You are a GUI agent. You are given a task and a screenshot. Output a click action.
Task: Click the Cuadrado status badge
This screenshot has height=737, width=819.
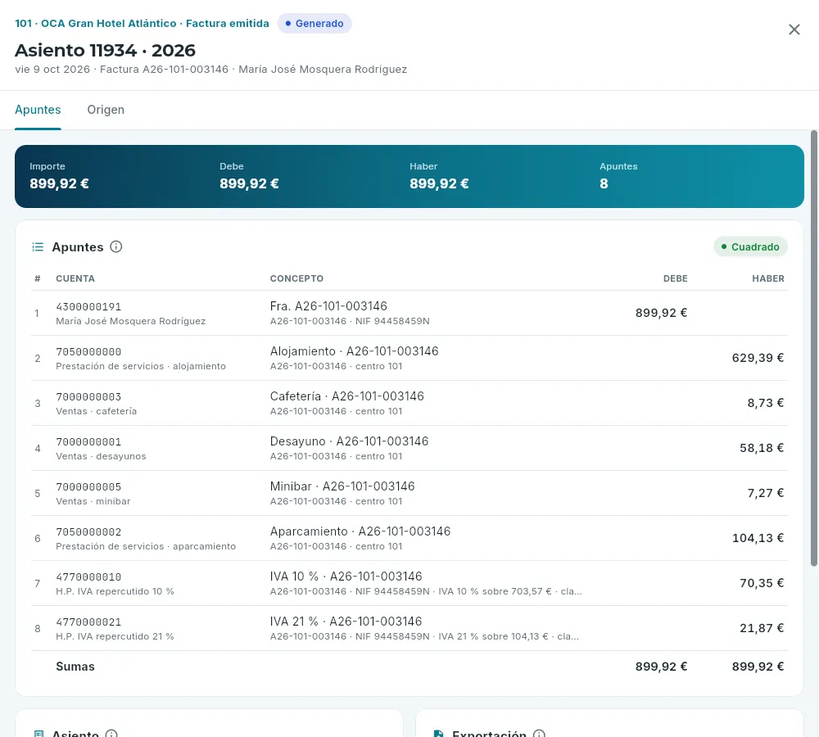click(750, 246)
